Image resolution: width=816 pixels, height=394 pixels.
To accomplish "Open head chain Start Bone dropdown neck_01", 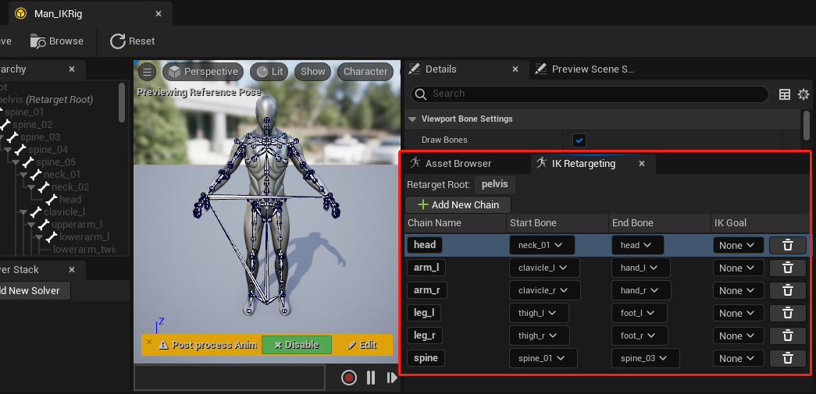I will 542,245.
